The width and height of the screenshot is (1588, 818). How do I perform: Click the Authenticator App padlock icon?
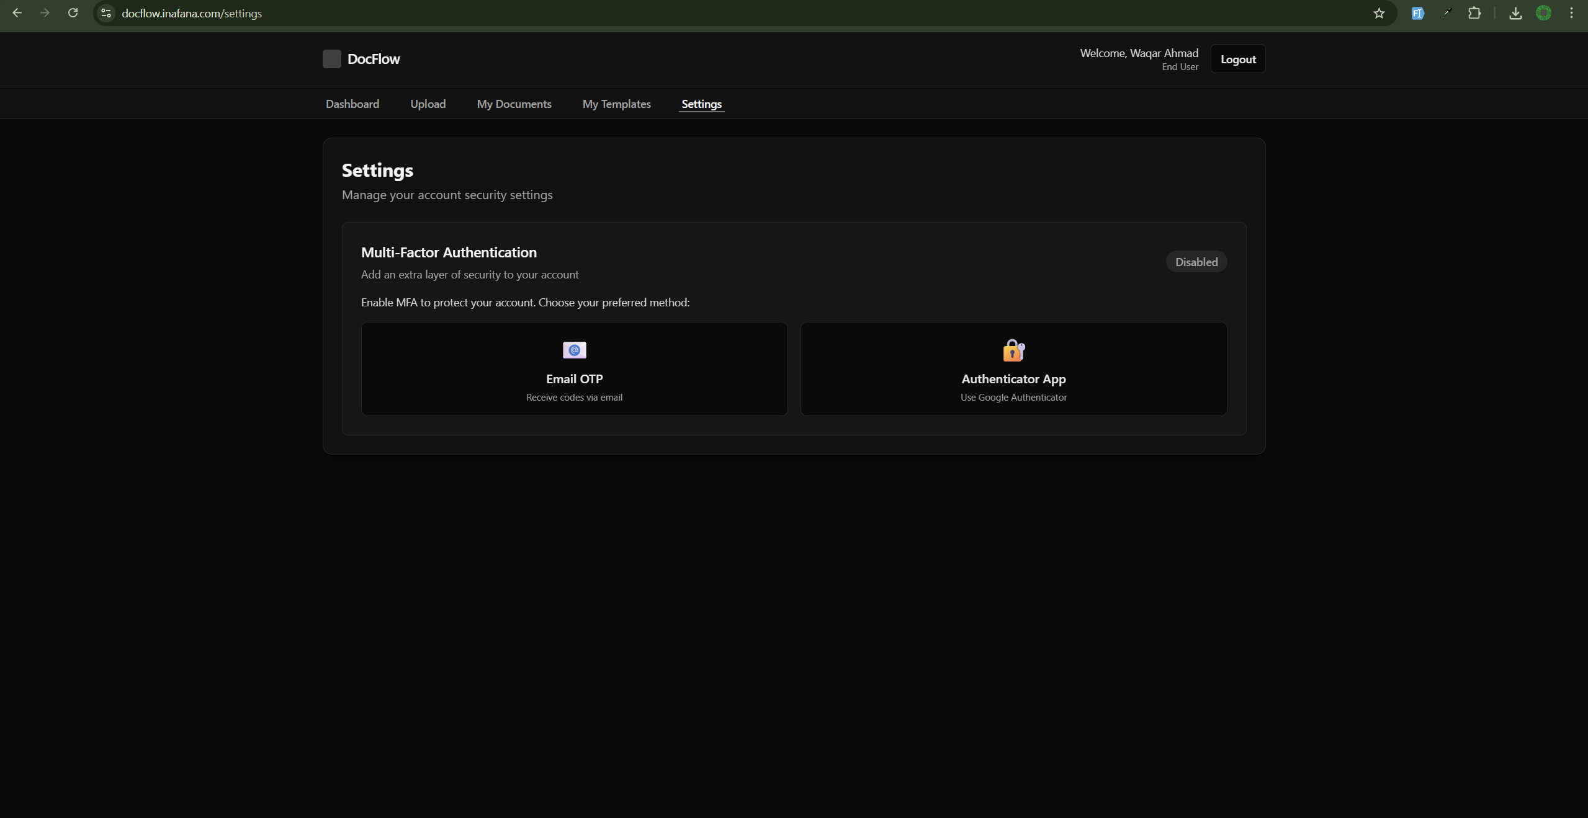(1013, 350)
